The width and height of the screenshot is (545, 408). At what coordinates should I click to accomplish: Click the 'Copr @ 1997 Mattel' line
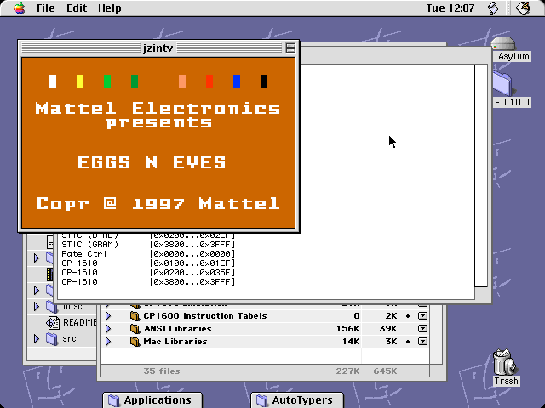coord(158,203)
